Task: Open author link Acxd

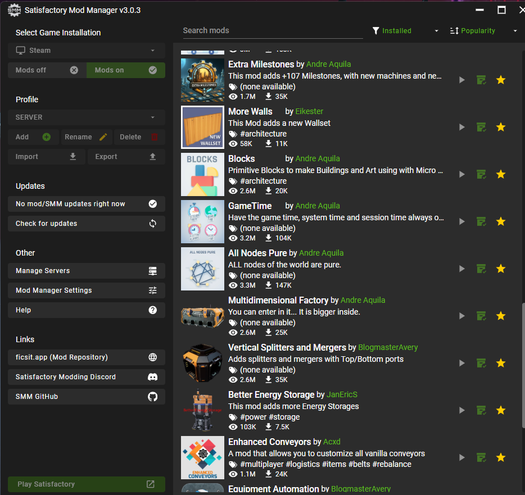Action: pyautogui.click(x=332, y=442)
